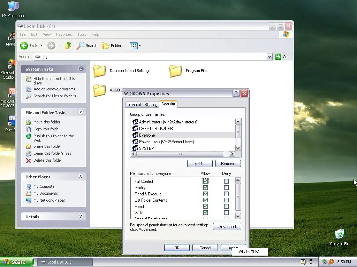Screen dimensions: 357x267
Task: Select the WINDOWS folder icon
Action: coord(100,90)
